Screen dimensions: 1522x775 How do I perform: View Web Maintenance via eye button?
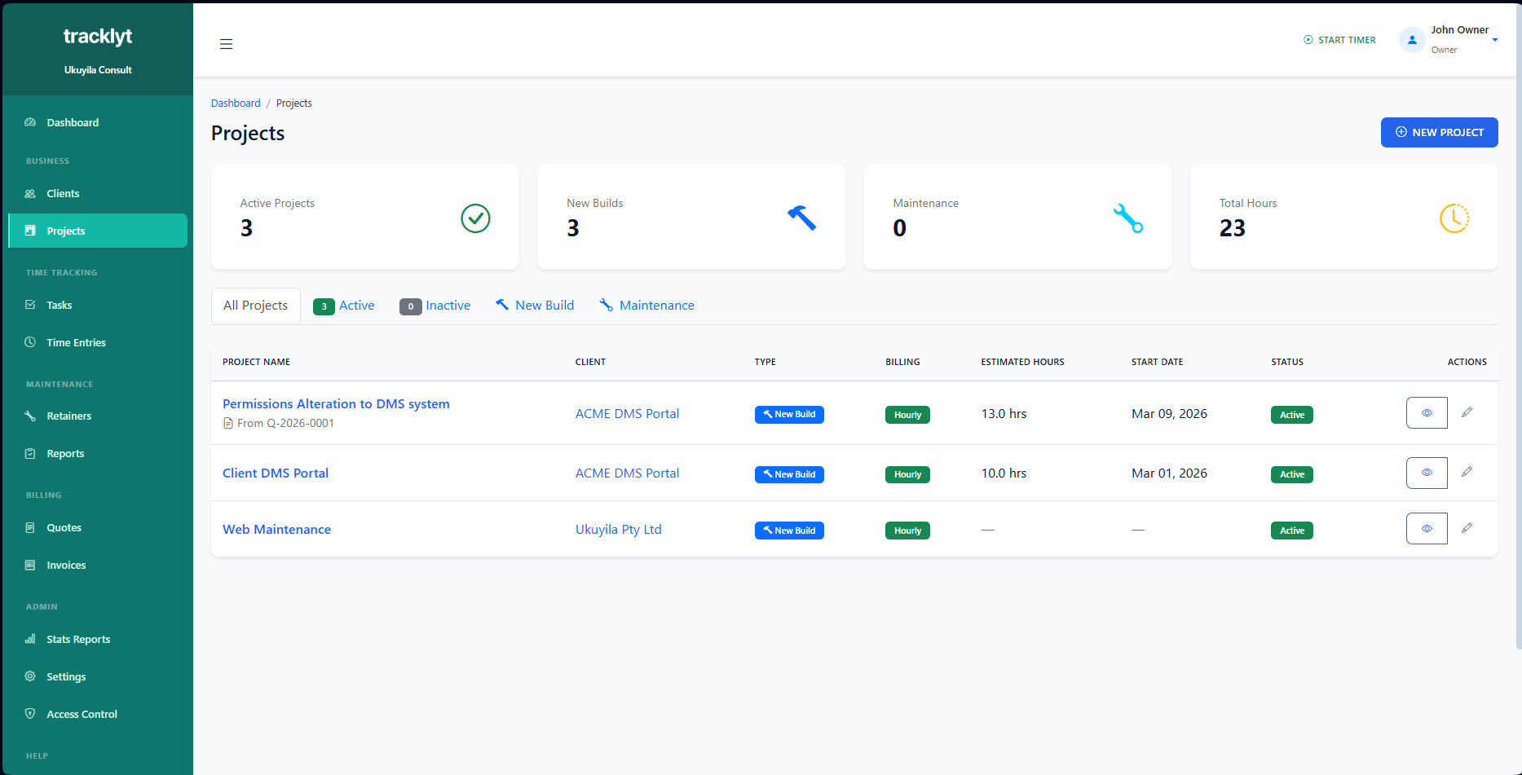1426,528
